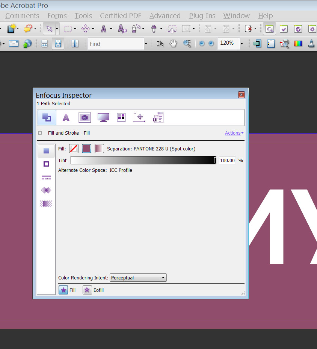Screen dimensions: 317x349
Task: Click the bracket with red X icon
Action: point(248,29)
